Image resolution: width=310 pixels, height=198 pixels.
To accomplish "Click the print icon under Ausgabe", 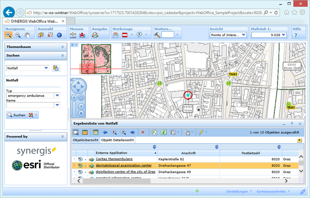I will tap(95, 35).
